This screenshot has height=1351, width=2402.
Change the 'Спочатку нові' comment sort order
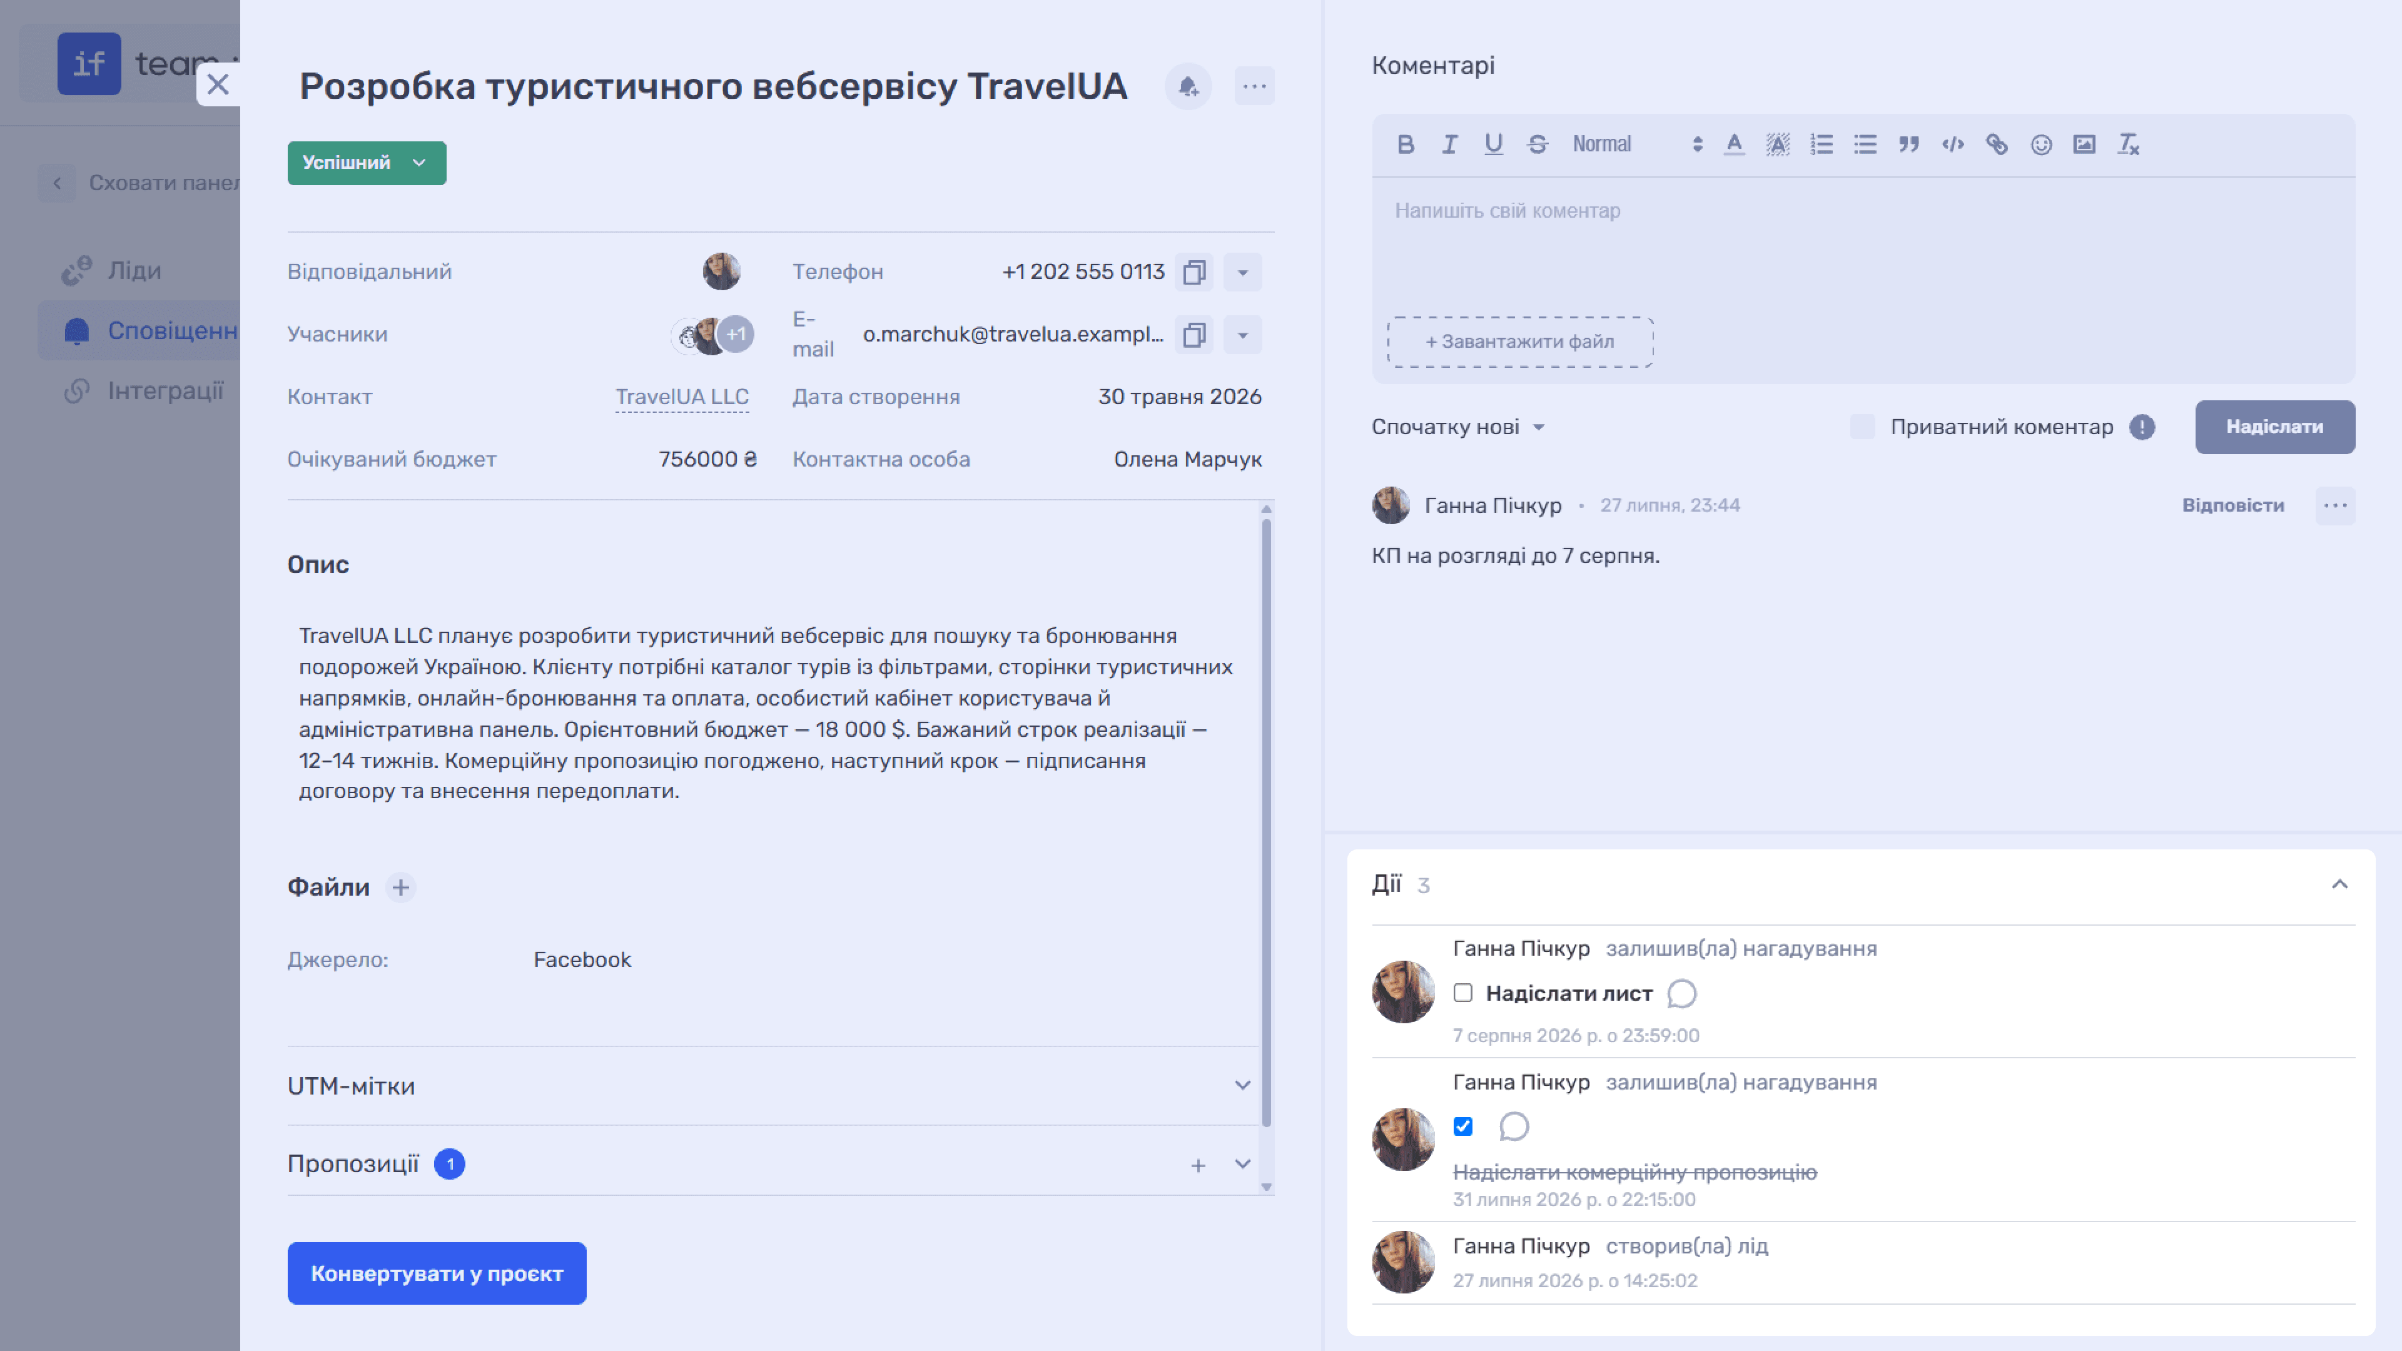[x=1458, y=427]
